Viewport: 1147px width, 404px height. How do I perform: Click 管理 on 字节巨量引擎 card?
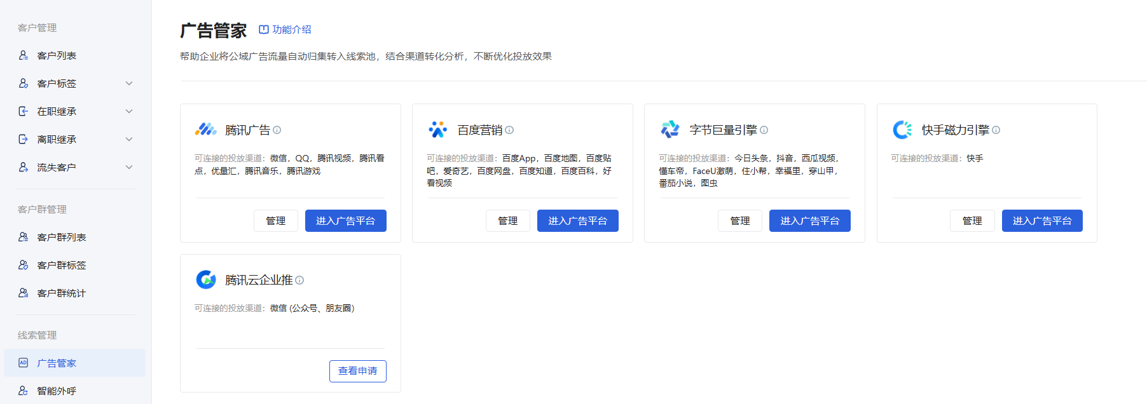point(740,220)
